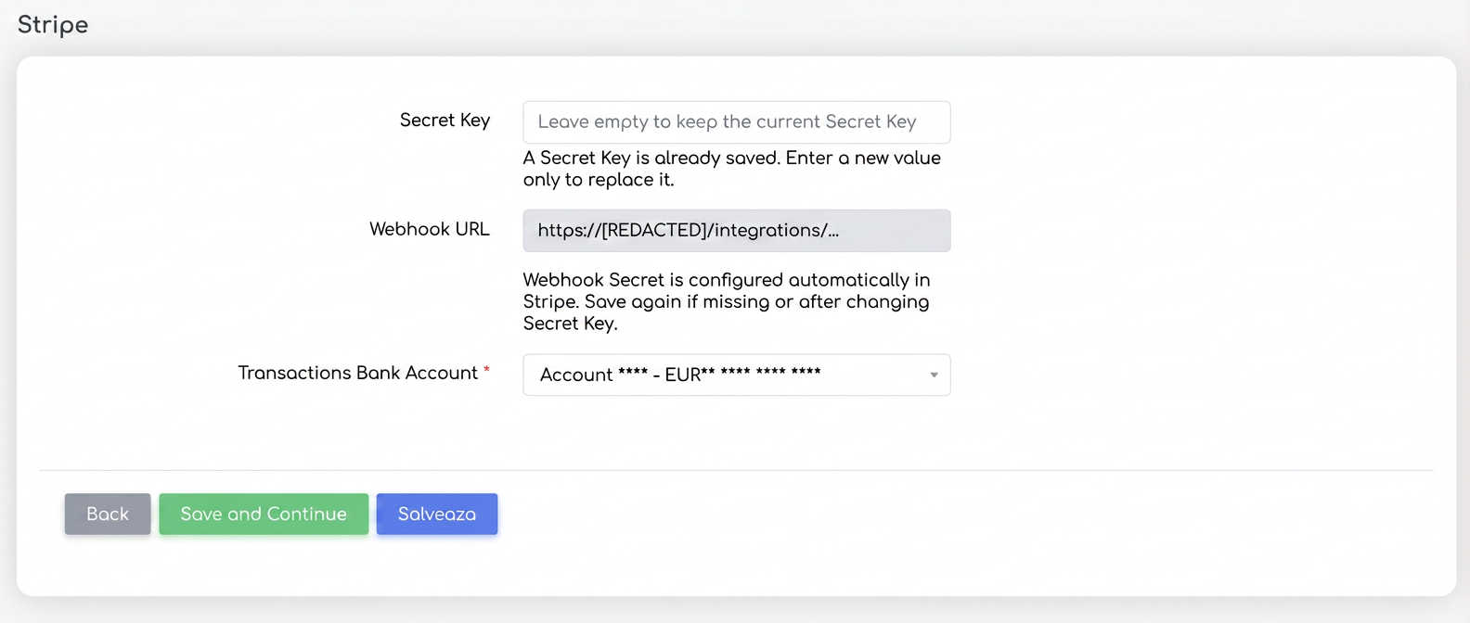The height and width of the screenshot is (623, 1470).
Task: Go back with the Back button
Action: [x=108, y=514]
